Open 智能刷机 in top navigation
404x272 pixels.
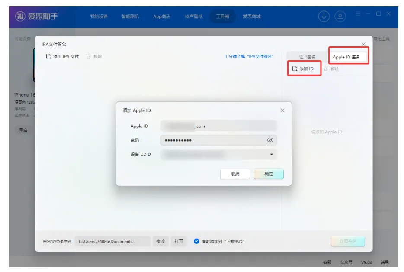130,16
